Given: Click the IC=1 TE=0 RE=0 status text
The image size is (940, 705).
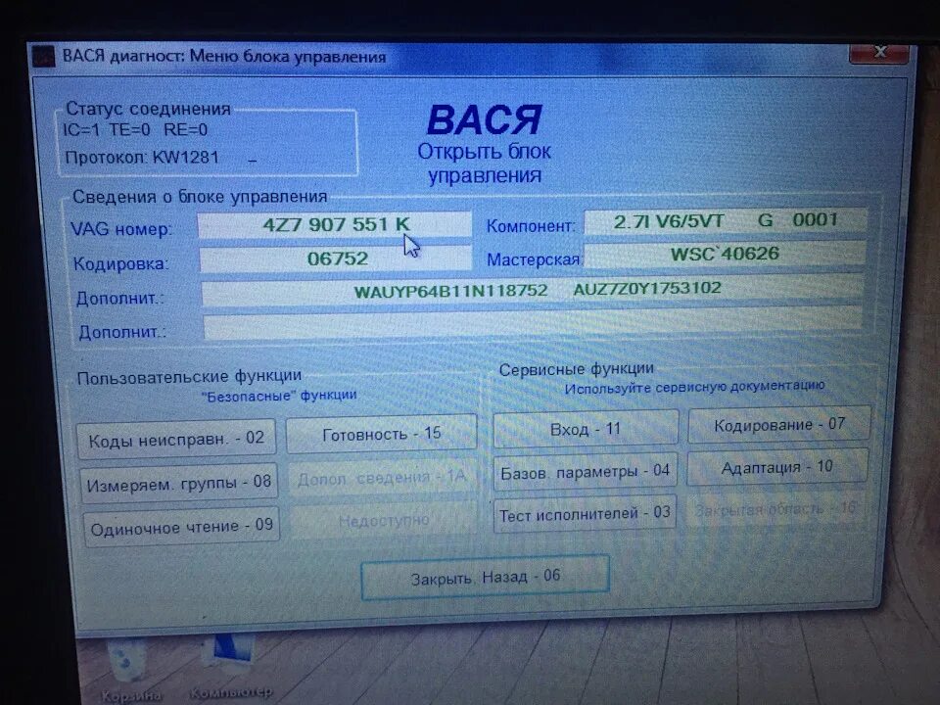Looking at the screenshot, I should click(x=135, y=129).
